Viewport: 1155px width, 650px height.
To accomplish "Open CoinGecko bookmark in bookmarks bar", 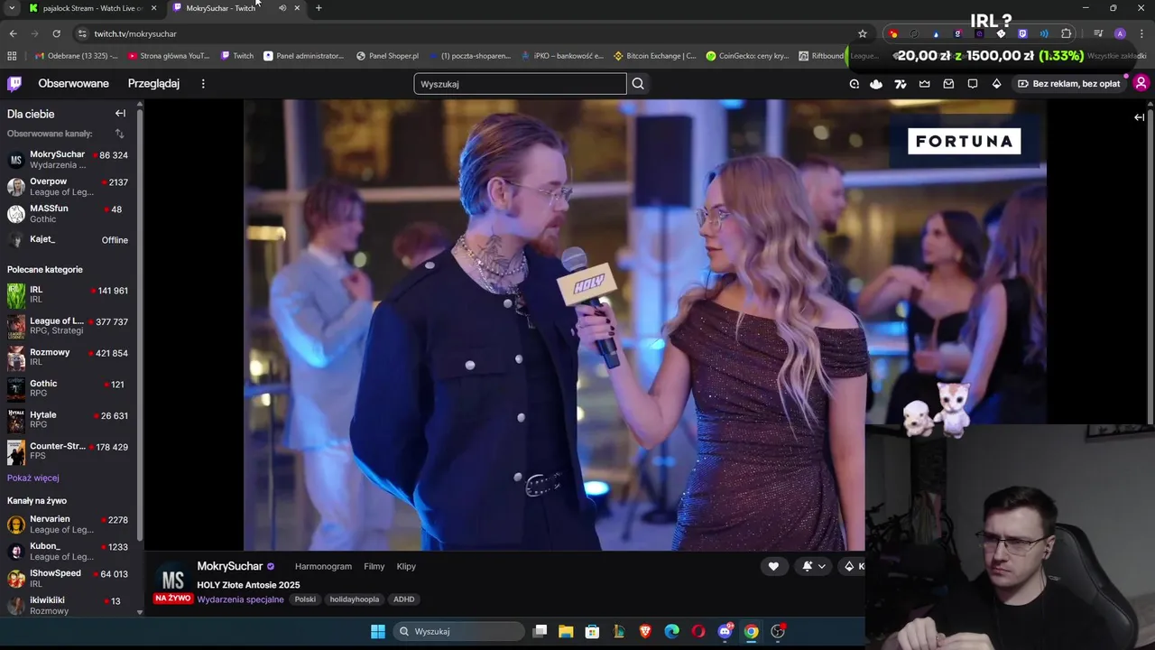I will (x=747, y=56).
